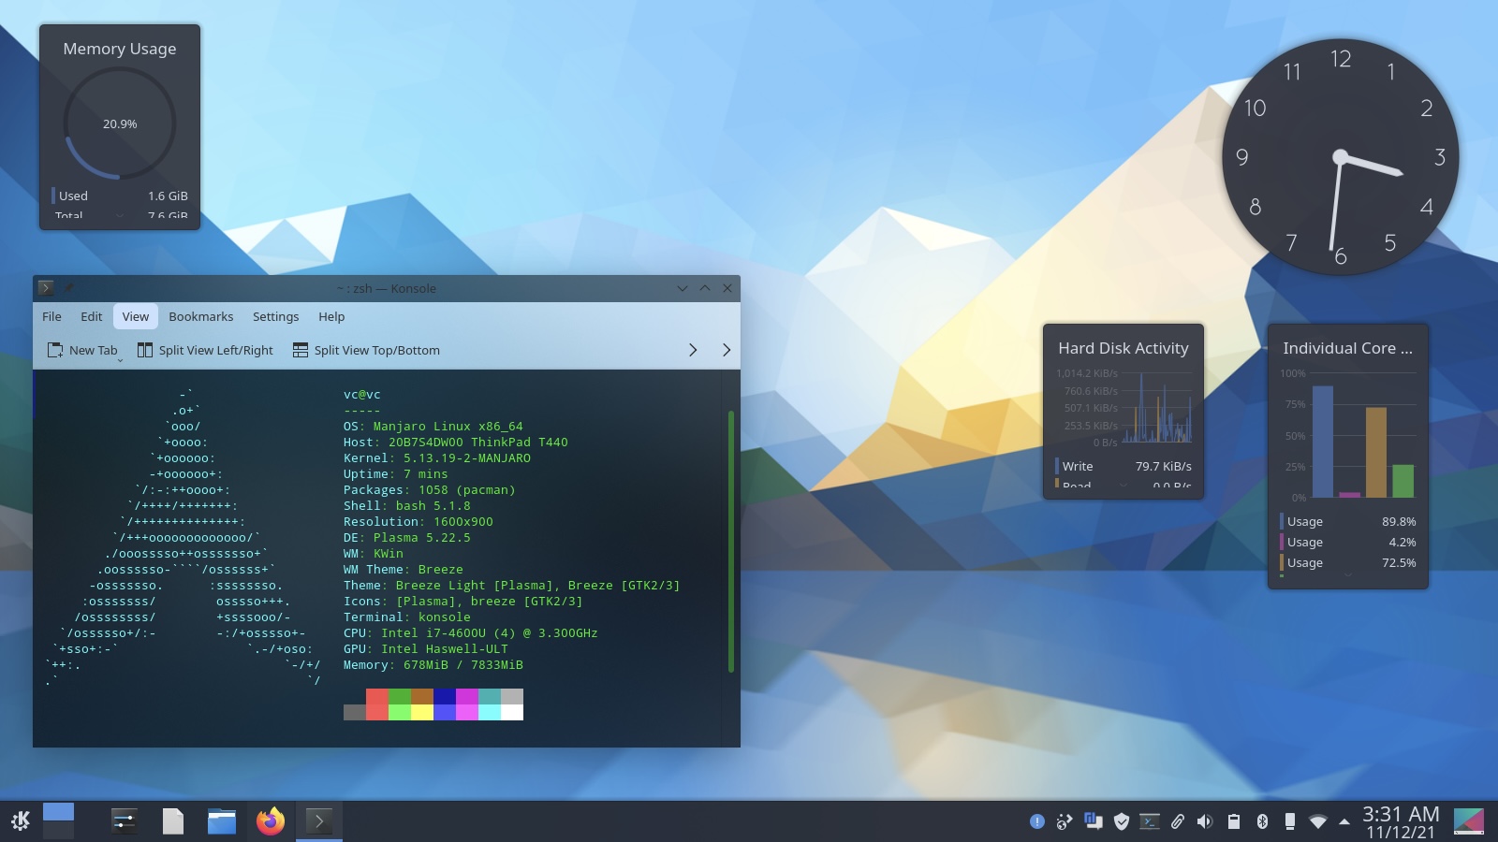Open the Bookmarks menu in Konsole
This screenshot has height=842, width=1498.
[200, 316]
